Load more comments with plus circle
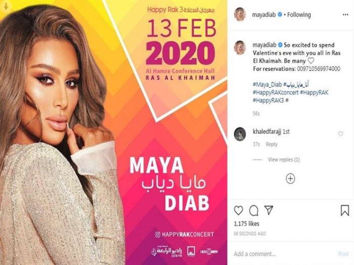The image size is (354, 265). pyautogui.click(x=290, y=179)
